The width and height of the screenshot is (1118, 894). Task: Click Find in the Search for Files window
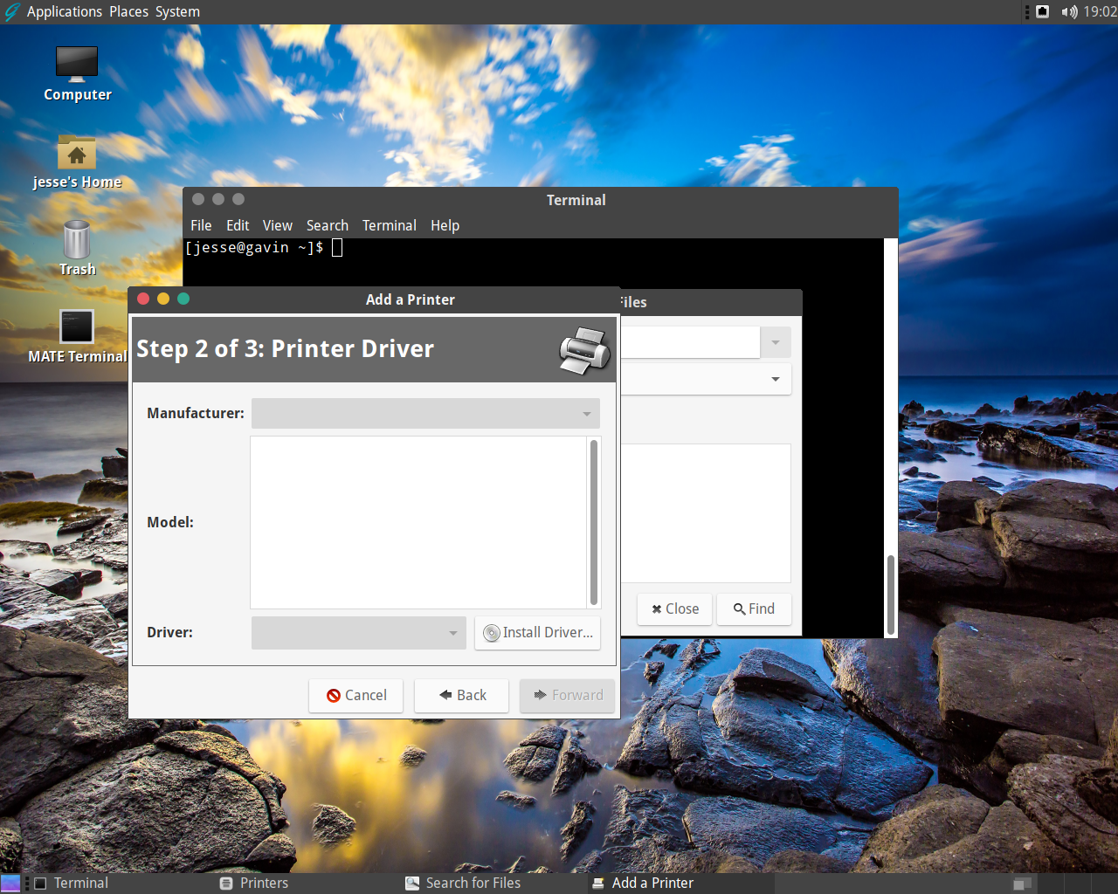point(754,609)
